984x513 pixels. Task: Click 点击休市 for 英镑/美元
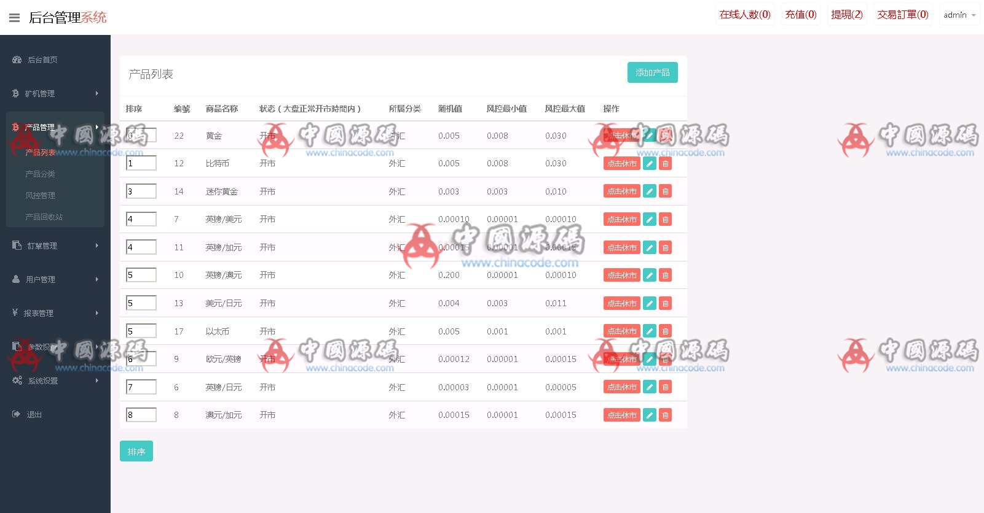[622, 219]
